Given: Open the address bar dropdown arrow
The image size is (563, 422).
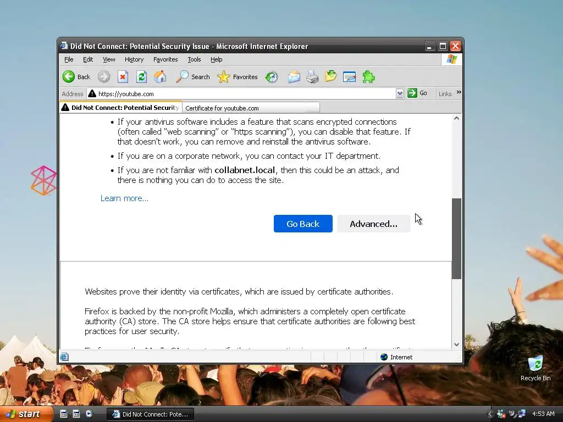Looking at the screenshot, I should 400,93.
